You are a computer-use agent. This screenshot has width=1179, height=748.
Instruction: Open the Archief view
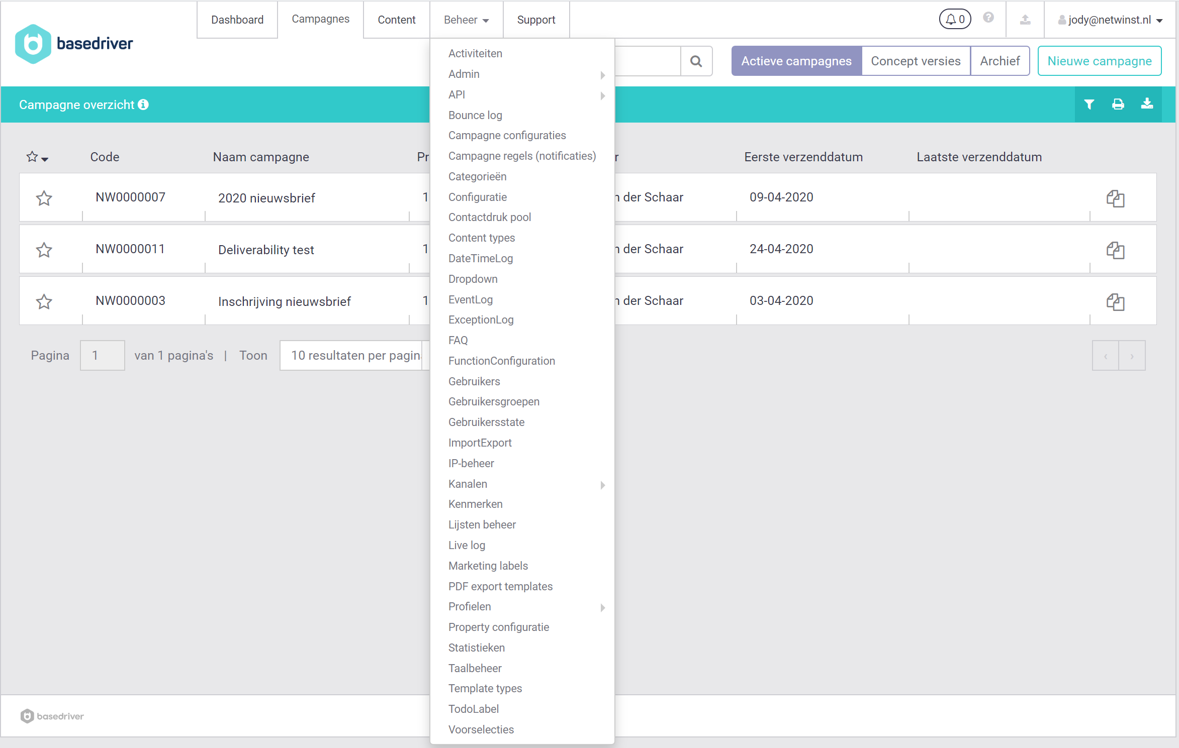(1000, 61)
